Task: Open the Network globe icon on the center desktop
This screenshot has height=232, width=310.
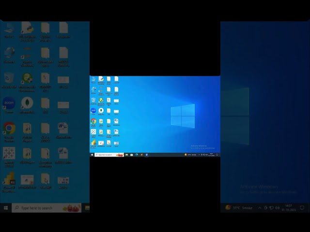Action: pyautogui.click(x=93, y=89)
